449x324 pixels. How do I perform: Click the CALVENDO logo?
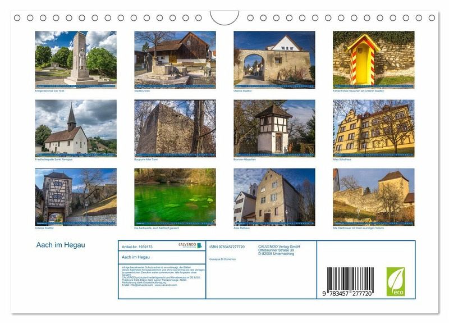pos(190,246)
